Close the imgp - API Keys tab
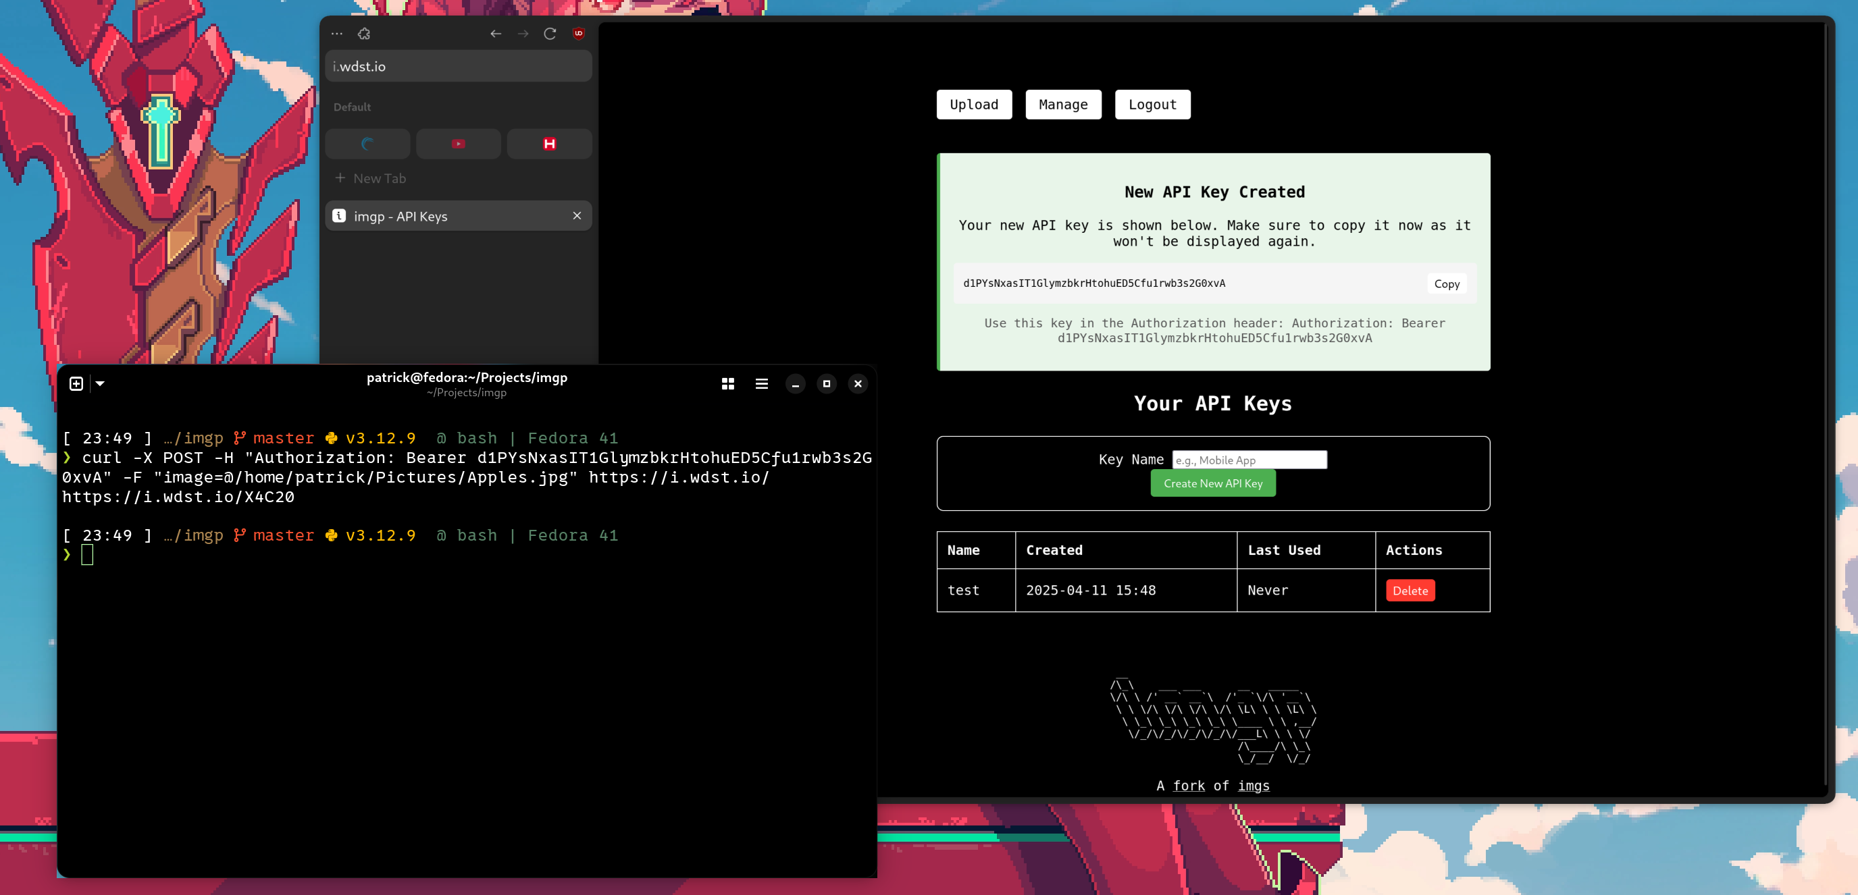The height and width of the screenshot is (895, 1858). click(577, 216)
